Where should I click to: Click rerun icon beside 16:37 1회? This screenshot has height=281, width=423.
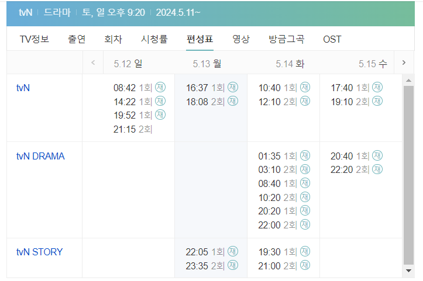point(233,87)
